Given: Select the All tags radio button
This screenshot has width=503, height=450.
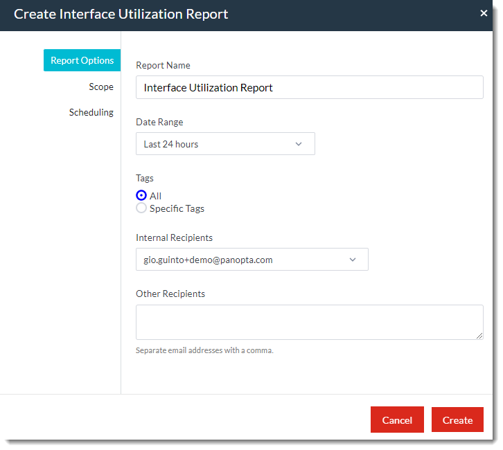Looking at the screenshot, I should coord(141,196).
